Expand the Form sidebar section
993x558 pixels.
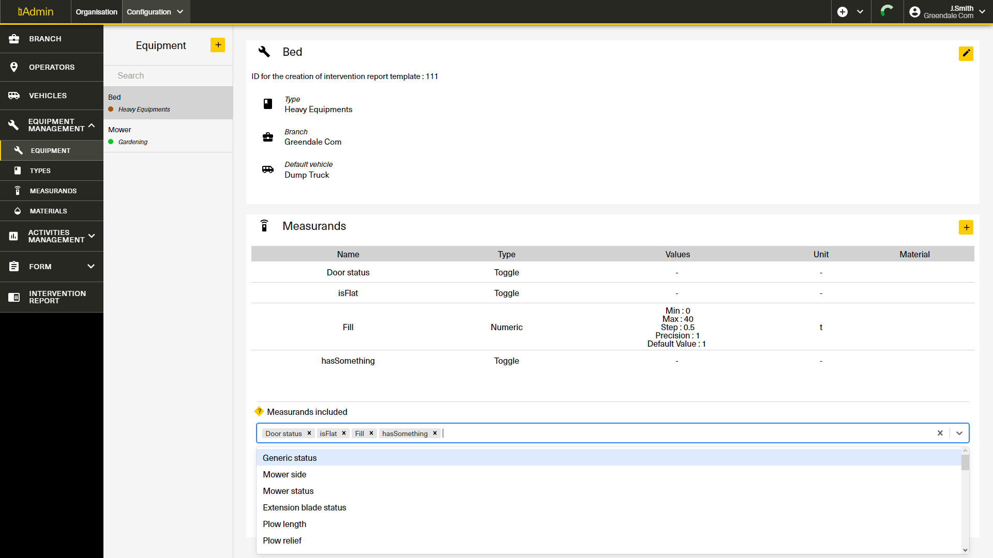click(x=52, y=267)
